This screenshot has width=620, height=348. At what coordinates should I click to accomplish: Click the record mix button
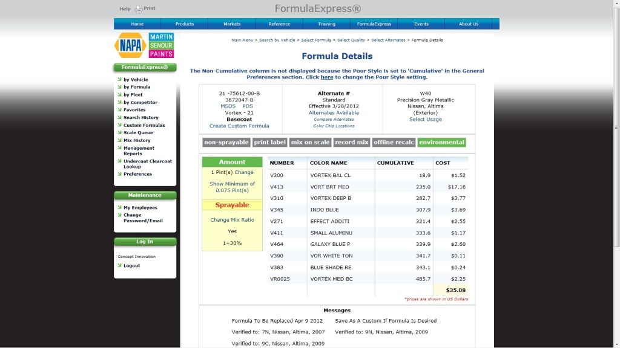click(x=352, y=142)
